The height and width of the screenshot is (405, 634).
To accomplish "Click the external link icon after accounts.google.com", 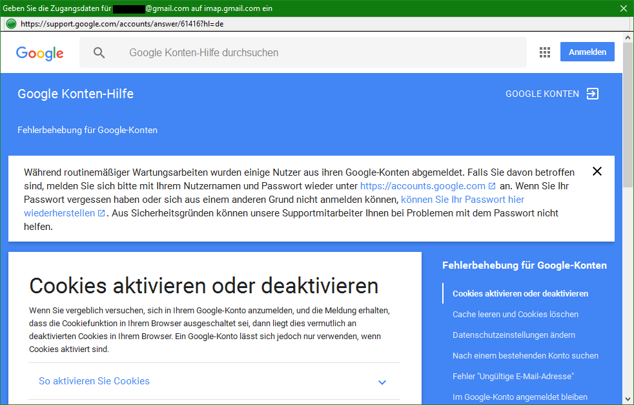I will tap(493, 186).
